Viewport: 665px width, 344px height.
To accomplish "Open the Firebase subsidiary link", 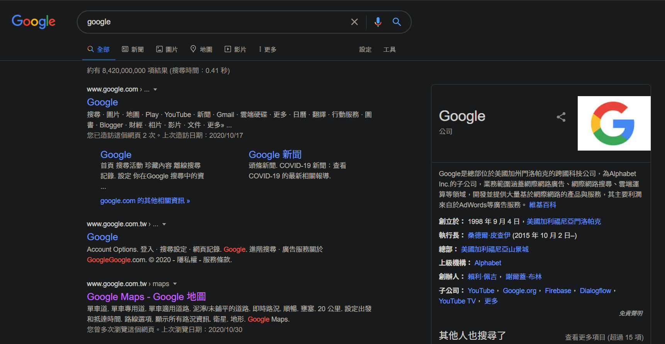I will coord(558,291).
